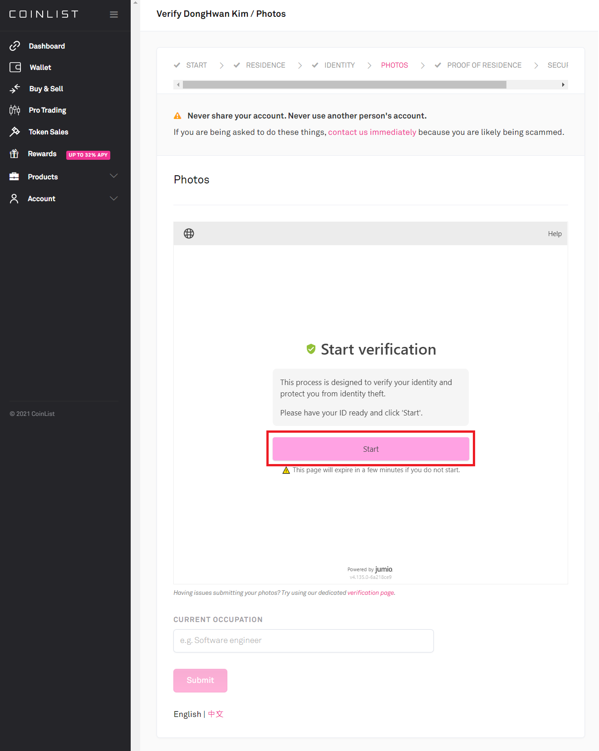Click the Buy & Sell arrows icon
The image size is (599, 751).
coord(15,89)
